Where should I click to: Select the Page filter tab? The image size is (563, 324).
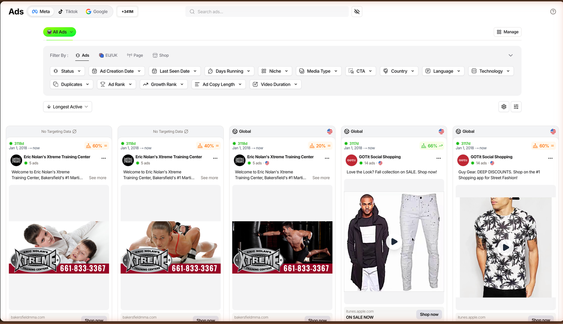pyautogui.click(x=135, y=55)
